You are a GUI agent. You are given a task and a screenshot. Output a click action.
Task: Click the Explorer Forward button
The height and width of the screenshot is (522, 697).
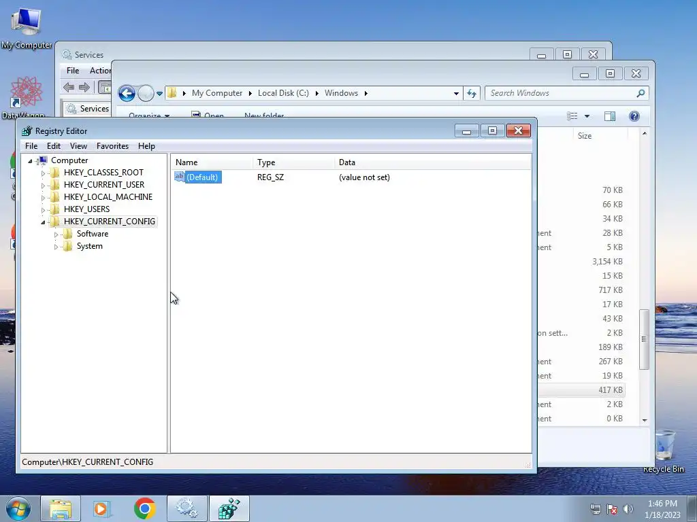click(x=146, y=93)
